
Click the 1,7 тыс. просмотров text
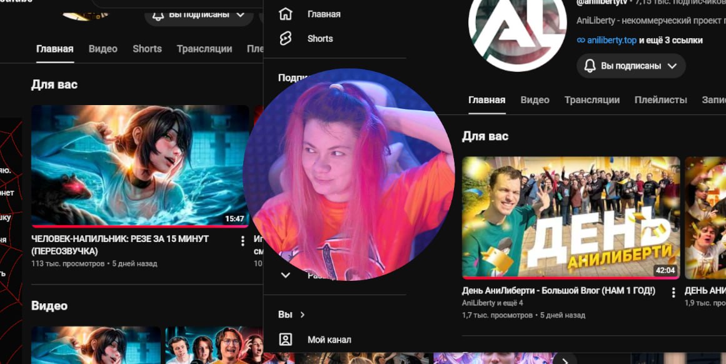pyautogui.click(x=497, y=315)
